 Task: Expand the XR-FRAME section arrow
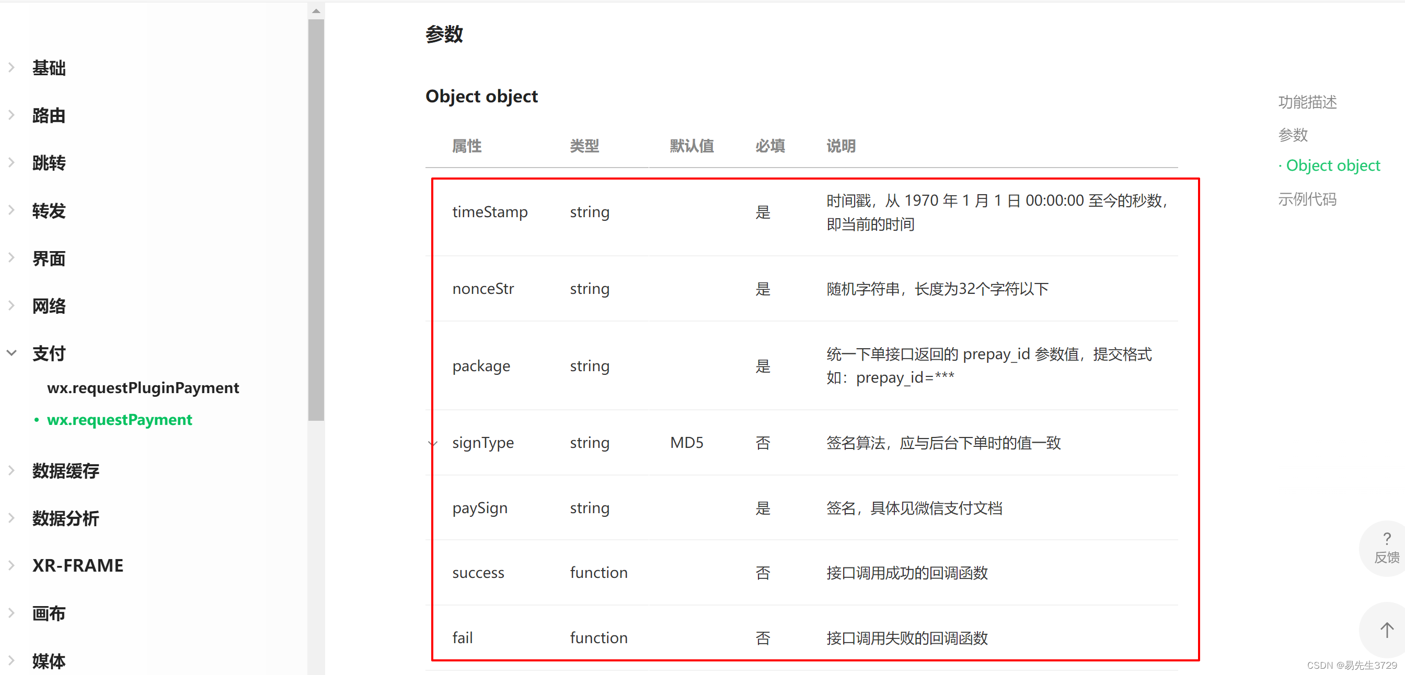tap(12, 565)
